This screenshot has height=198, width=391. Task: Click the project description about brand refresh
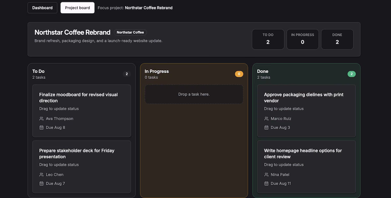point(98,41)
